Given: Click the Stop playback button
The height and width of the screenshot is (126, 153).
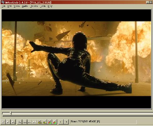Looking at the screenshot, I should coord(3,122).
